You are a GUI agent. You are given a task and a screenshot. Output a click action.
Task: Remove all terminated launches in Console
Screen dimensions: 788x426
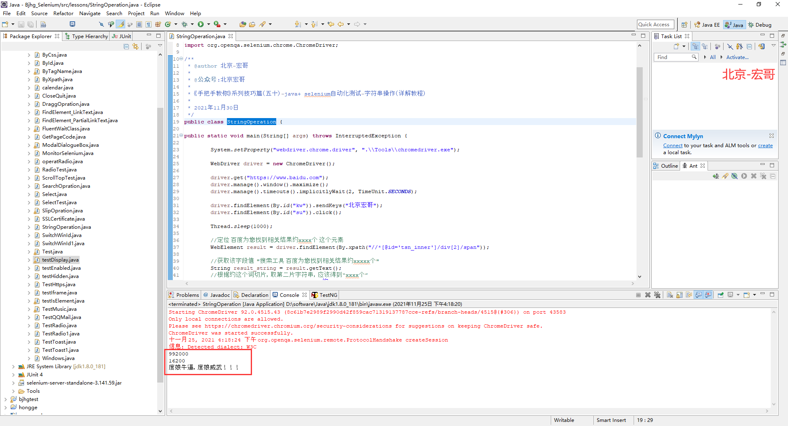point(657,295)
